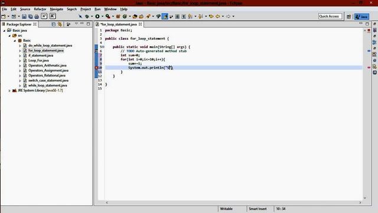This screenshot has width=378, height=213.
Task: Click the New file toolbar icon
Action: click(x=4, y=17)
